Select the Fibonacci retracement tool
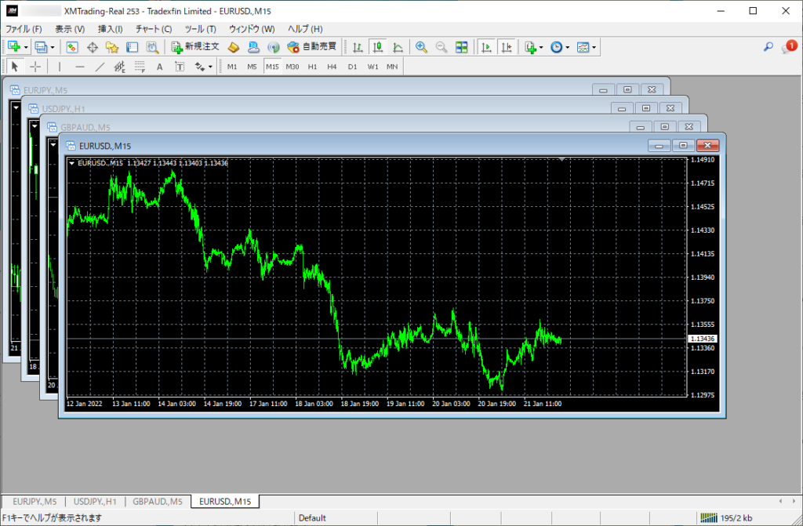803x526 pixels. tap(140, 67)
